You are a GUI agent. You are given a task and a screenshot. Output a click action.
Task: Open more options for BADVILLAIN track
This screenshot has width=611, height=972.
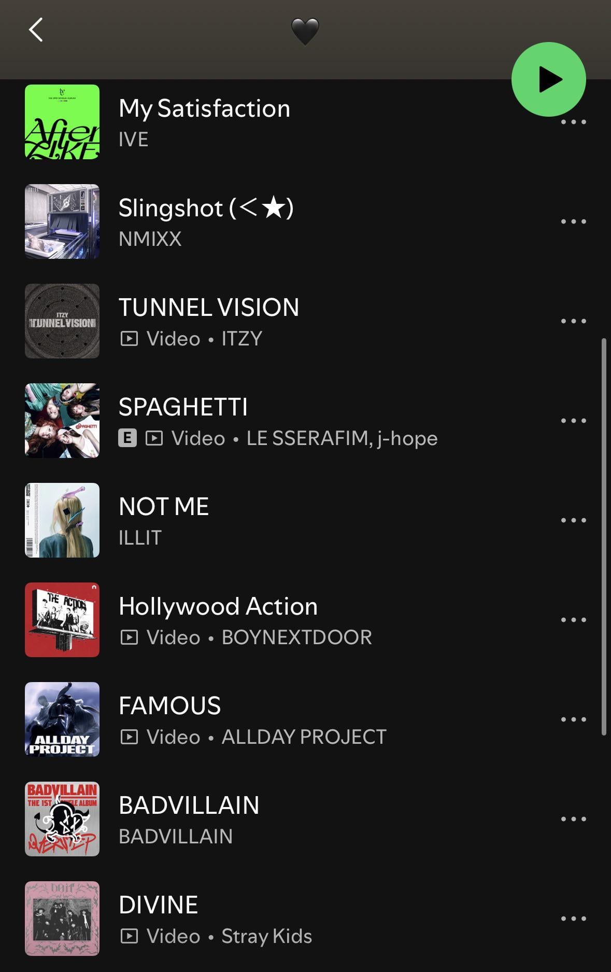coord(573,819)
